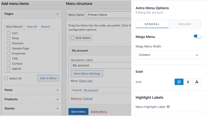Open the Mega Menu Width dropdown
Viewport: 206px width, 116px height.
click(168, 55)
